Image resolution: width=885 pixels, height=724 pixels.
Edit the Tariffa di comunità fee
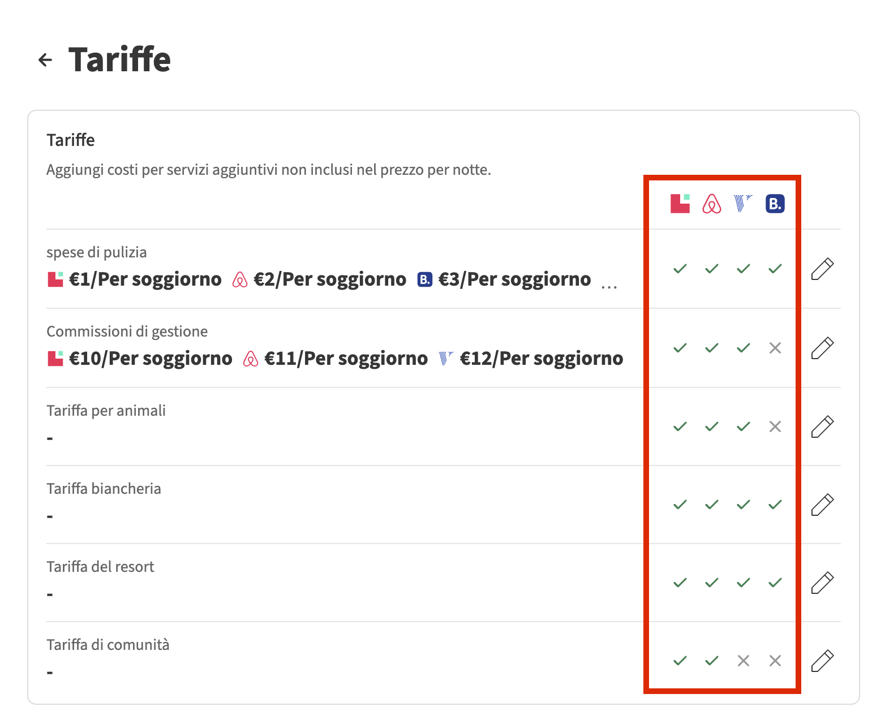click(822, 661)
